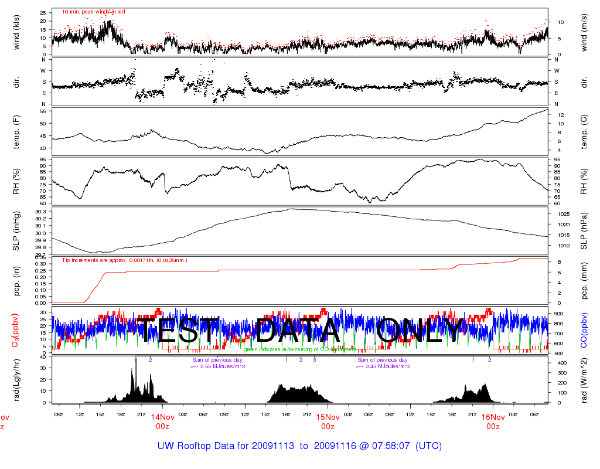Click the '14Nov' date label
The image size is (600, 469).
(163, 417)
